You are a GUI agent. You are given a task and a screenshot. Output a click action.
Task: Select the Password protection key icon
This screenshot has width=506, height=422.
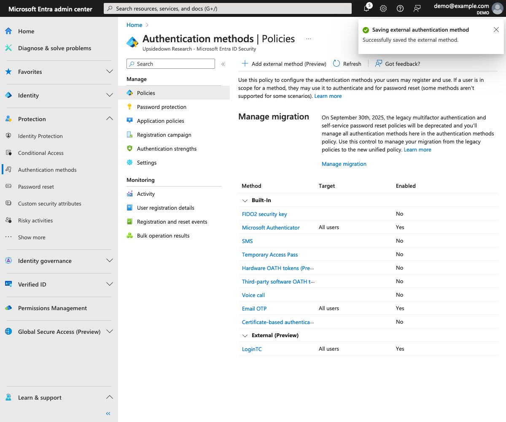click(130, 107)
